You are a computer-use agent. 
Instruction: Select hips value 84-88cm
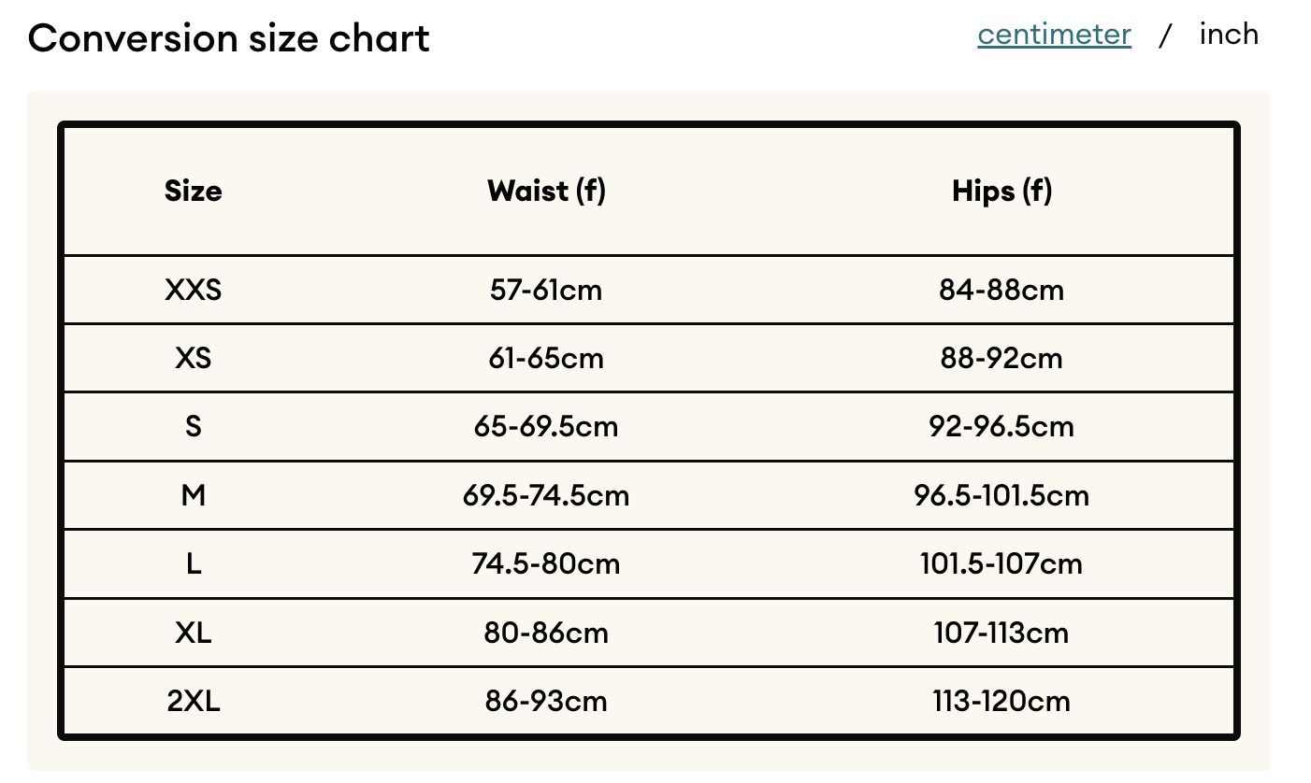tap(1001, 291)
